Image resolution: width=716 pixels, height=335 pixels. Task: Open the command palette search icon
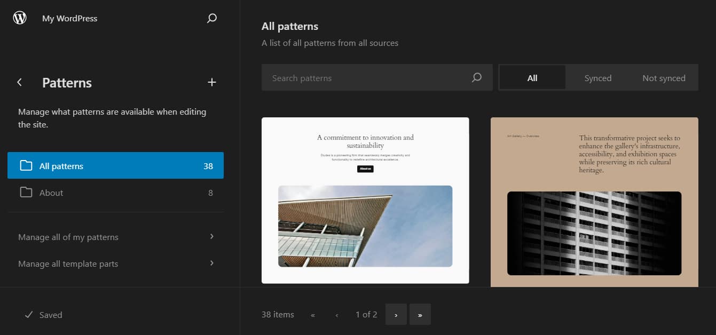tap(212, 18)
